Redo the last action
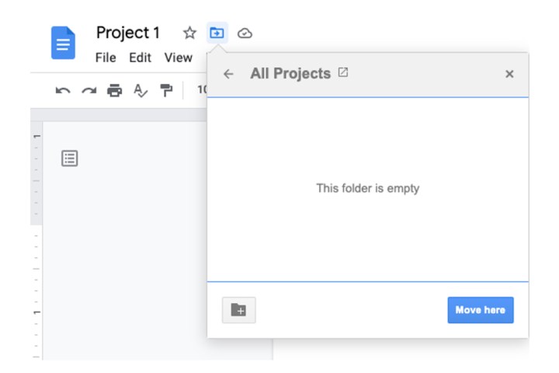559x373 pixels. (89, 91)
